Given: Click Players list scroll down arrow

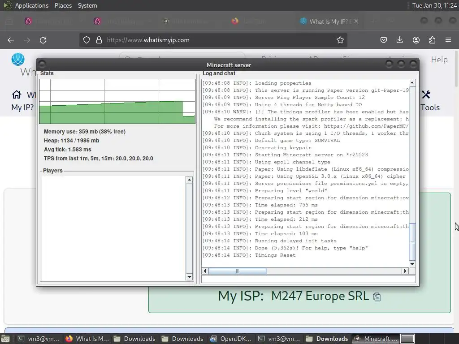Looking at the screenshot, I should click(189, 277).
